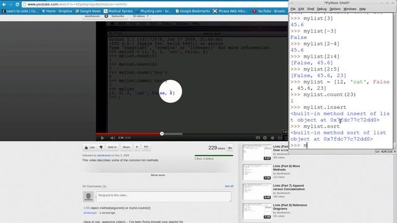
Task: Click 'mylist.sort' line in shell
Action: (x=321, y=126)
